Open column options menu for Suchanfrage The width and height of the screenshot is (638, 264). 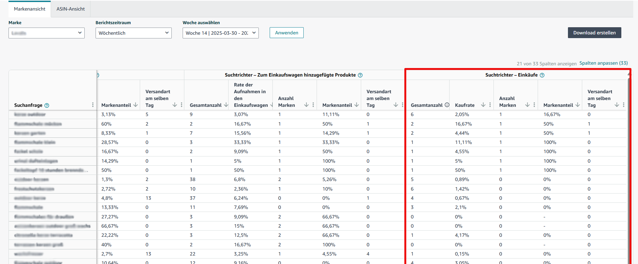(x=93, y=105)
